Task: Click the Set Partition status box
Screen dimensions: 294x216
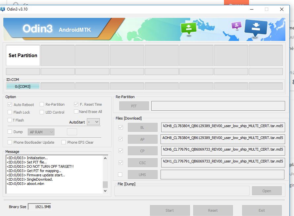Action: pos(23,55)
